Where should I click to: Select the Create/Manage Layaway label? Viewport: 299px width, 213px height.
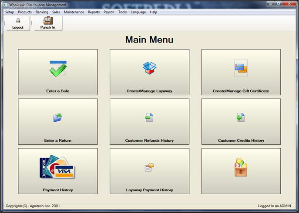149,91
